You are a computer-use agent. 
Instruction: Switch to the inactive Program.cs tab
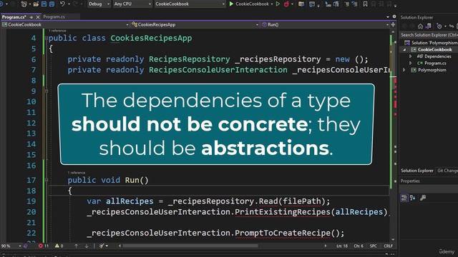pyautogui.click(x=54, y=17)
